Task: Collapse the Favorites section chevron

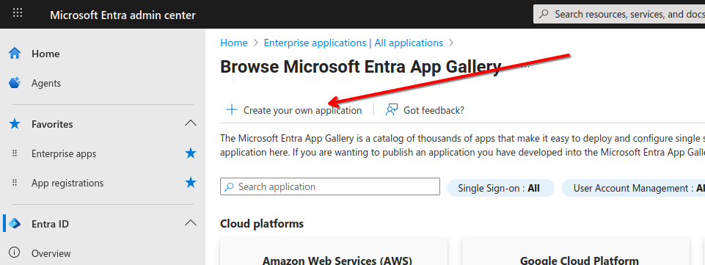Action: click(x=191, y=123)
